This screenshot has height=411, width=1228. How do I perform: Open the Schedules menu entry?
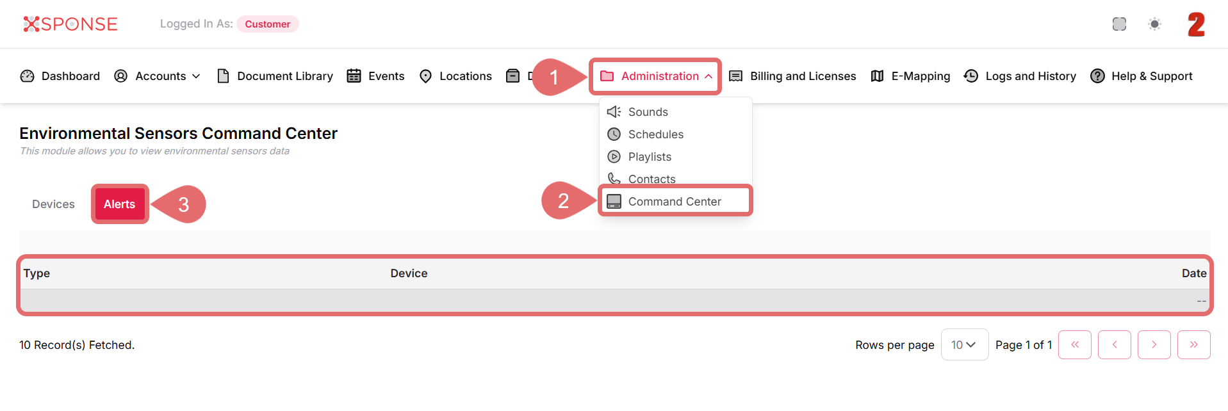point(655,134)
